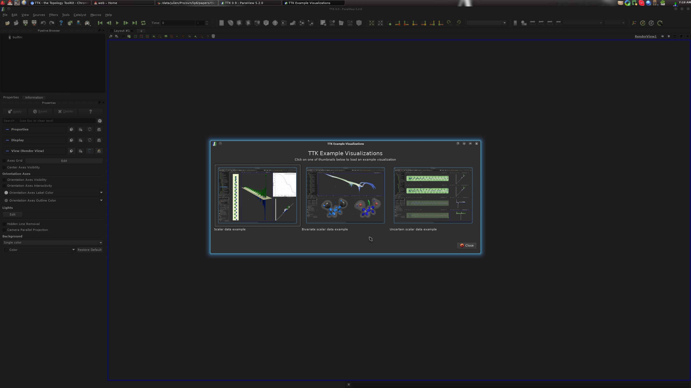Click the Open File folder icon
Screen dimensions: 691x388
click(7, 23)
